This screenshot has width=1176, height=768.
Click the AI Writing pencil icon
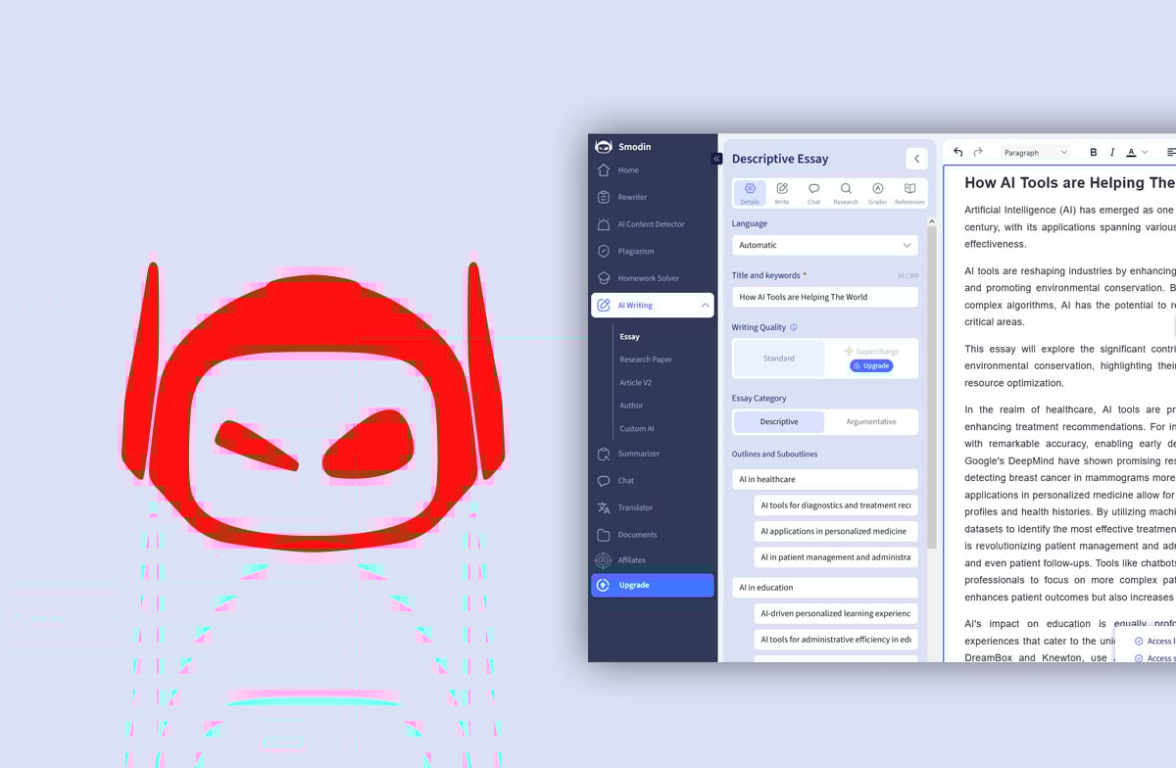[604, 306]
